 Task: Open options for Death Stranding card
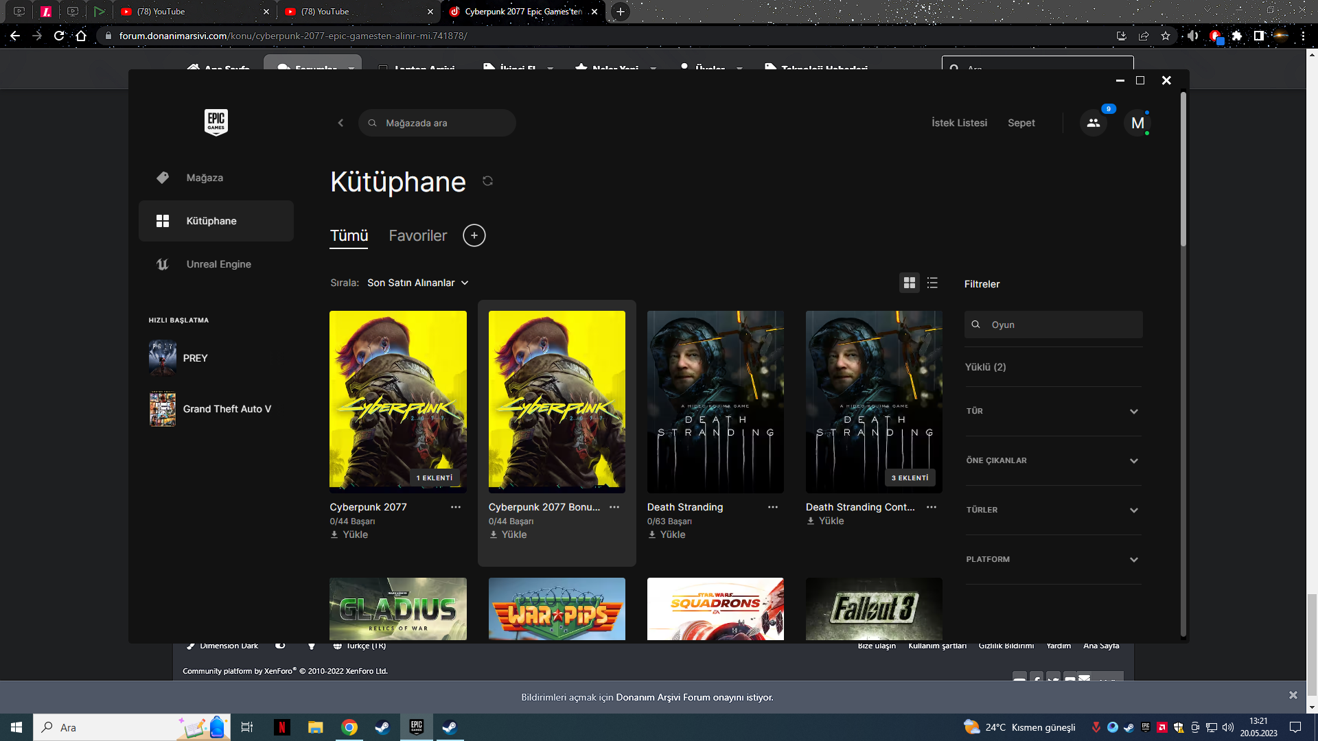point(773,507)
